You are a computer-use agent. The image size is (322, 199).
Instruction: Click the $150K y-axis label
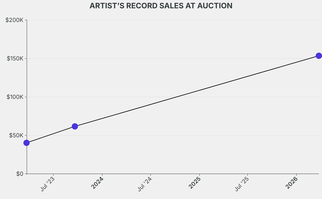coord(15,59)
